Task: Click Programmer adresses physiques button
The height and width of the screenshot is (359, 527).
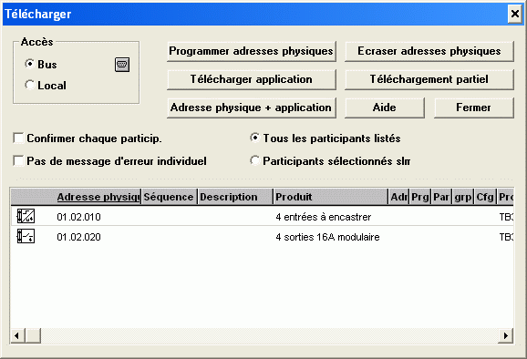Action: pos(252,51)
